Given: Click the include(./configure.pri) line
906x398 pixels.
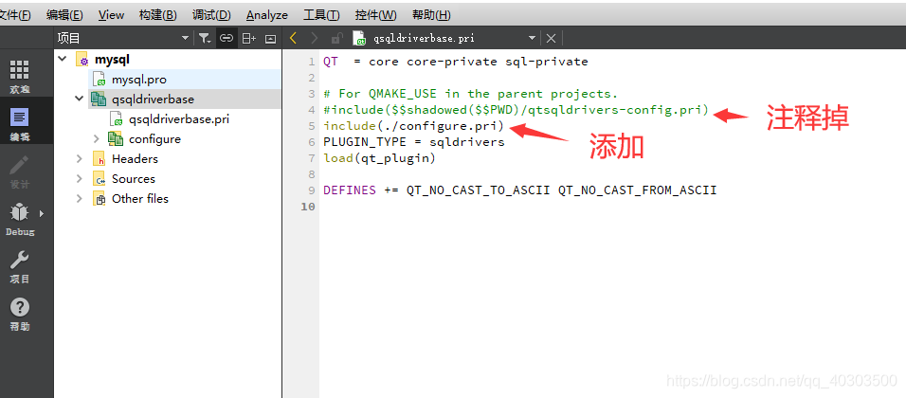Looking at the screenshot, I should [414, 126].
